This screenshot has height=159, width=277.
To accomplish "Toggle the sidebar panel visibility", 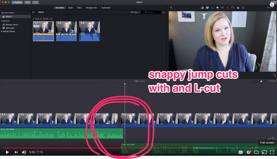I will coord(33,12).
